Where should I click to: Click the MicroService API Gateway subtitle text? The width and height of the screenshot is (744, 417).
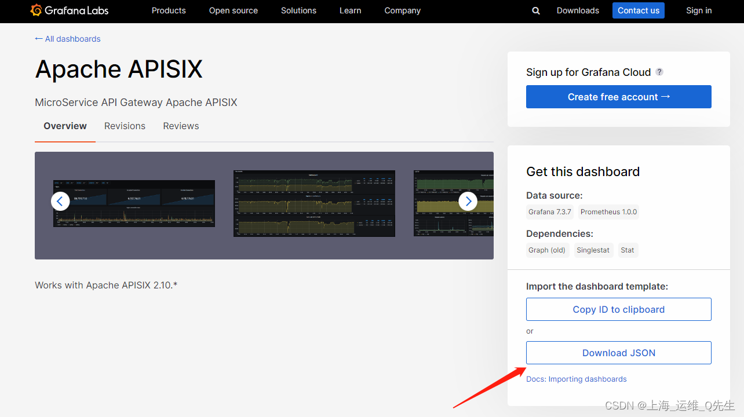pos(136,103)
